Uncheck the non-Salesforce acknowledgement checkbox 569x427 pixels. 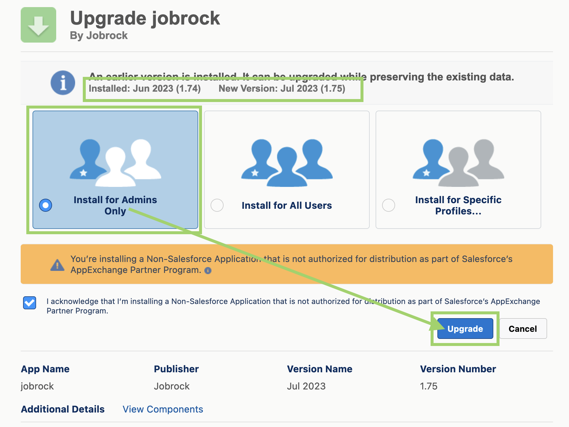[x=30, y=303]
